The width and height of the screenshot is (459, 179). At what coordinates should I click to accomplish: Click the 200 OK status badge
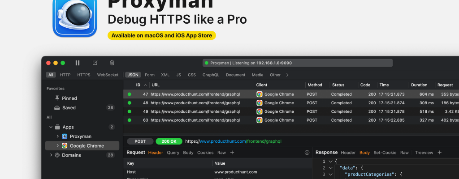pos(169,141)
